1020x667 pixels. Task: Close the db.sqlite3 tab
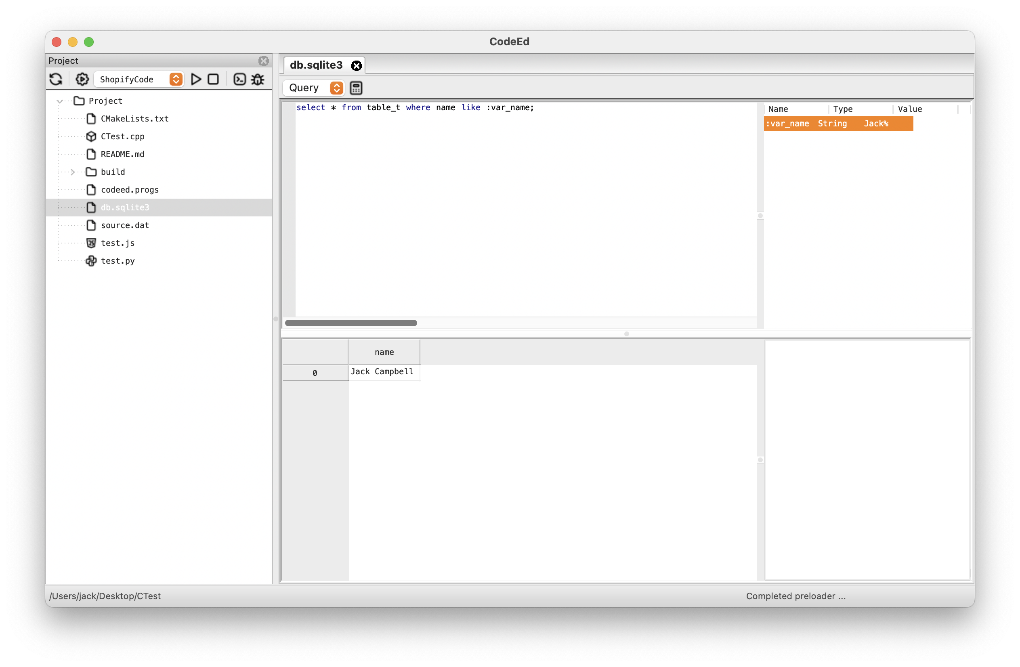(356, 65)
